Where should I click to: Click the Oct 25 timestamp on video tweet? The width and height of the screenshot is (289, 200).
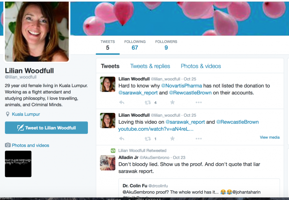190,115
